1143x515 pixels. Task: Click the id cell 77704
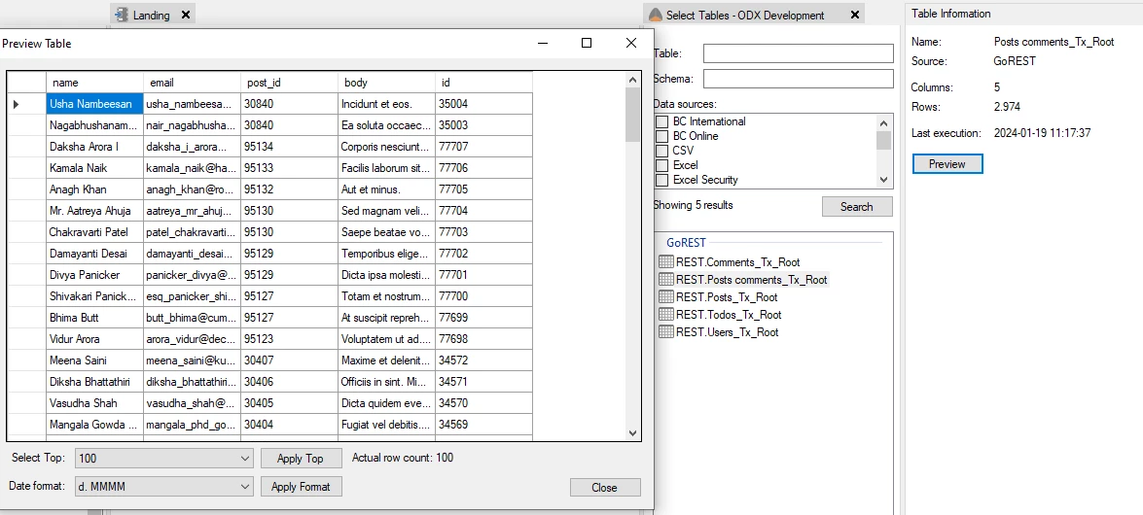pos(484,211)
